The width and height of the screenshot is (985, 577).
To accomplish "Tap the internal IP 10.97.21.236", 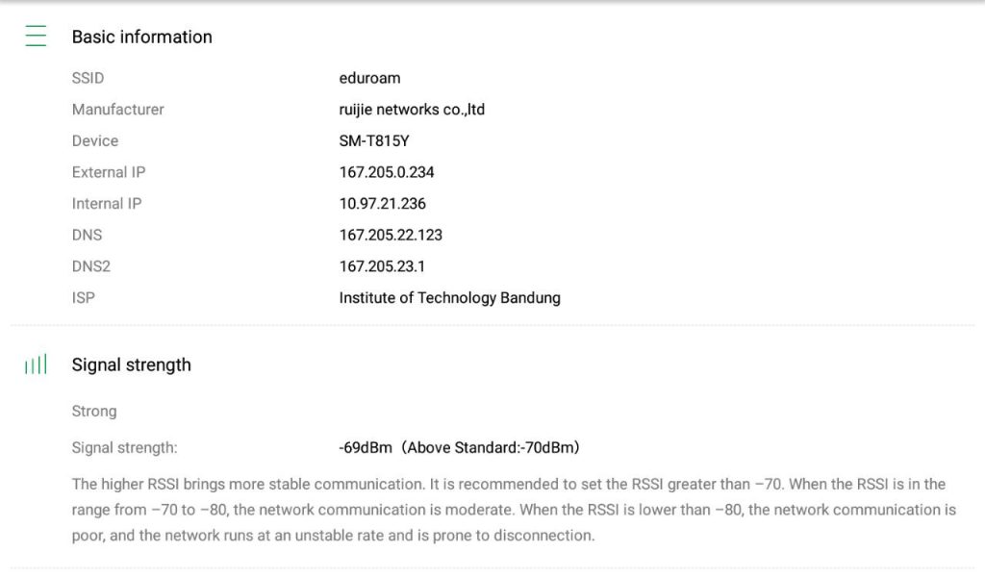I will [382, 204].
